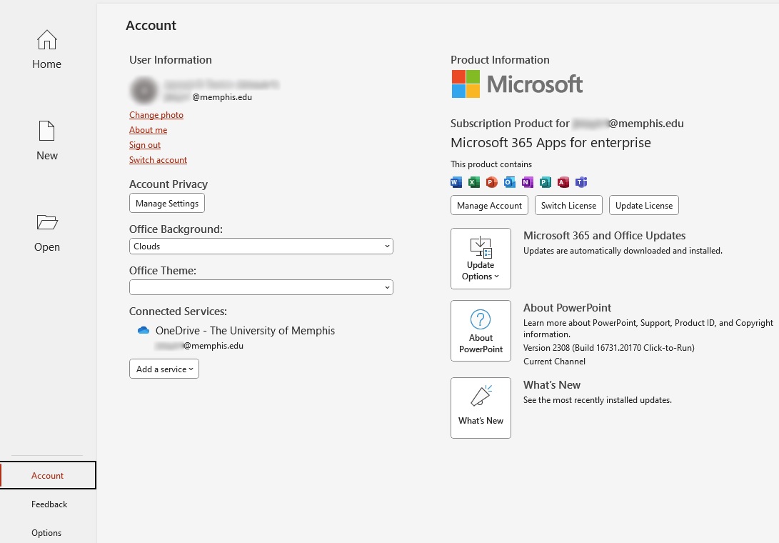Switch to the Feedback tab in sidebar

49,504
